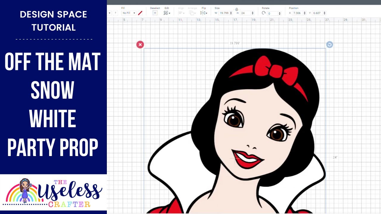Click the X position field showing 7.306
381x214 pixels.
(x=298, y=13)
